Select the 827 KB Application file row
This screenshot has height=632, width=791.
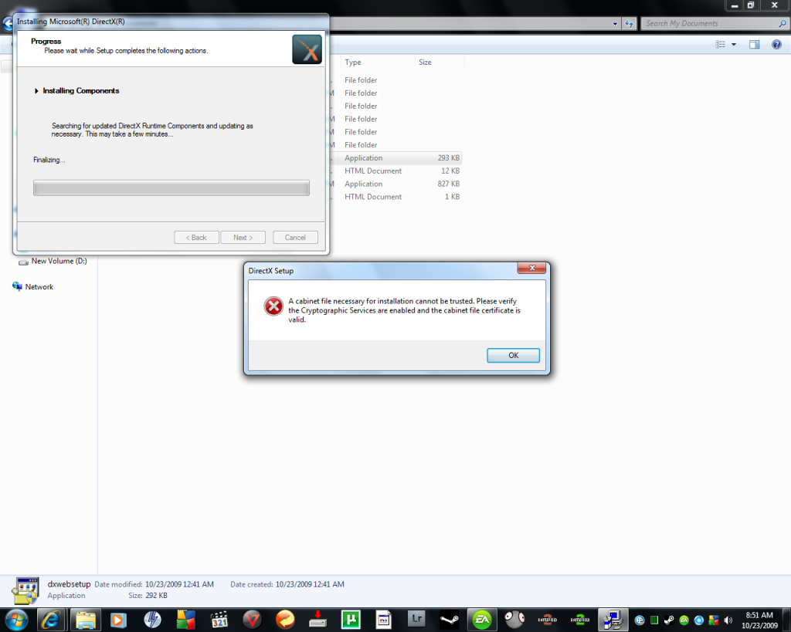point(396,184)
